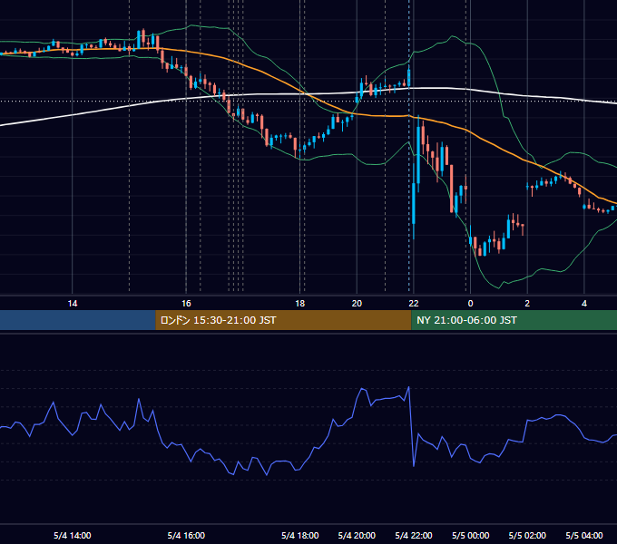Click the ロンドン 15:30-21:00 JST session band
Screen dimensions: 617x544
[x=283, y=320]
